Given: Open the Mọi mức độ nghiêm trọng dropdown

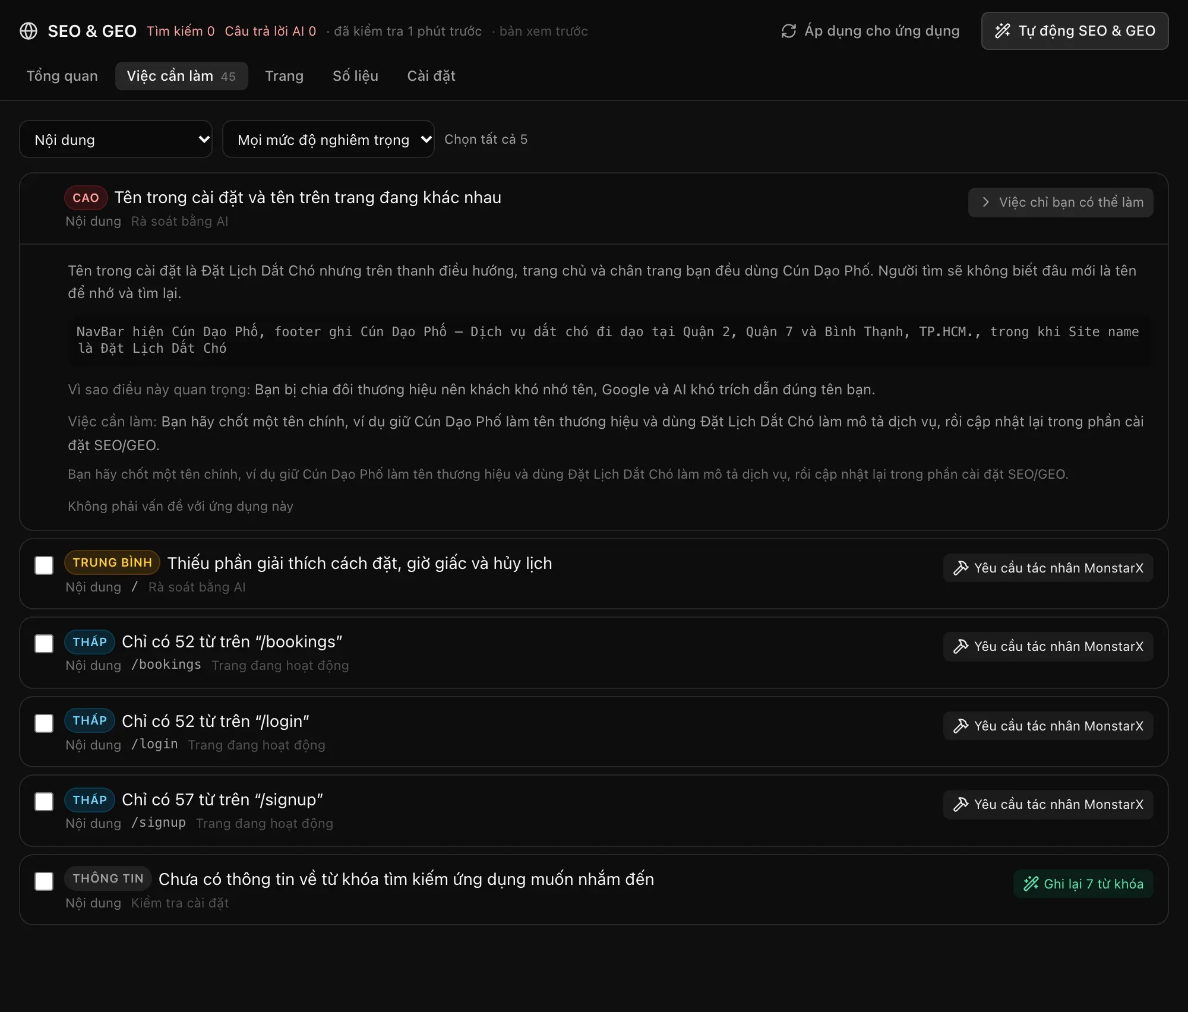Looking at the screenshot, I should click(x=328, y=140).
